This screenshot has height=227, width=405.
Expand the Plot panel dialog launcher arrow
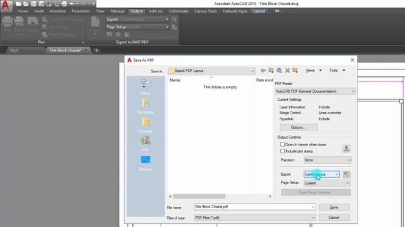[83, 42]
